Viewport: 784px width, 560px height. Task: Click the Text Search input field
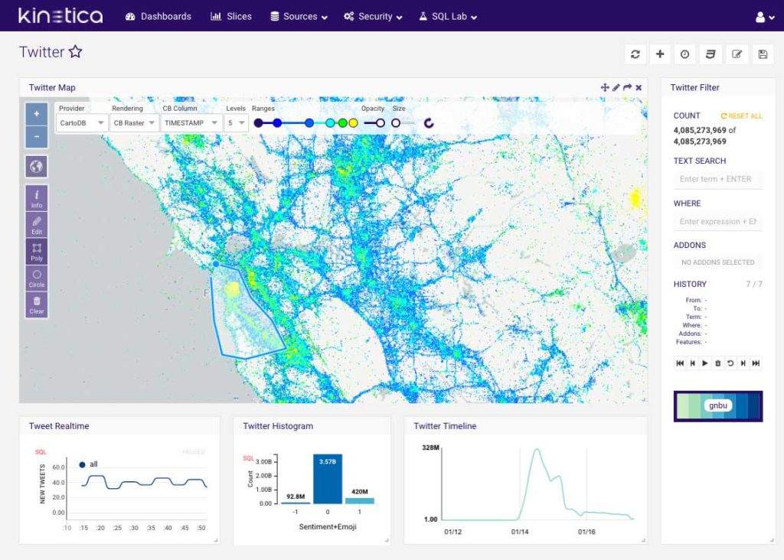[718, 179]
